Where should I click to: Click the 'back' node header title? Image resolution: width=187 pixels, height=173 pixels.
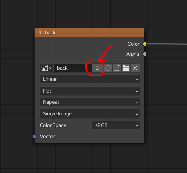click(x=50, y=33)
